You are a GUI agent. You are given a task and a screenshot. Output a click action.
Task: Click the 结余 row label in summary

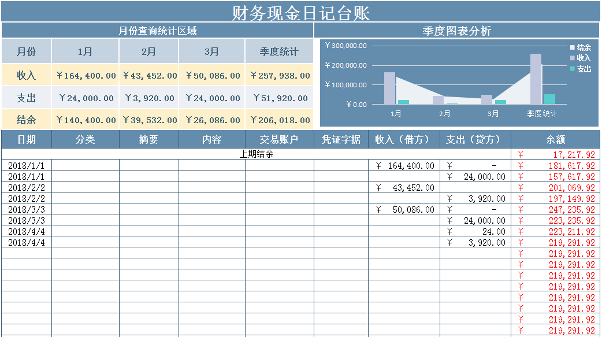pyautogui.click(x=26, y=120)
